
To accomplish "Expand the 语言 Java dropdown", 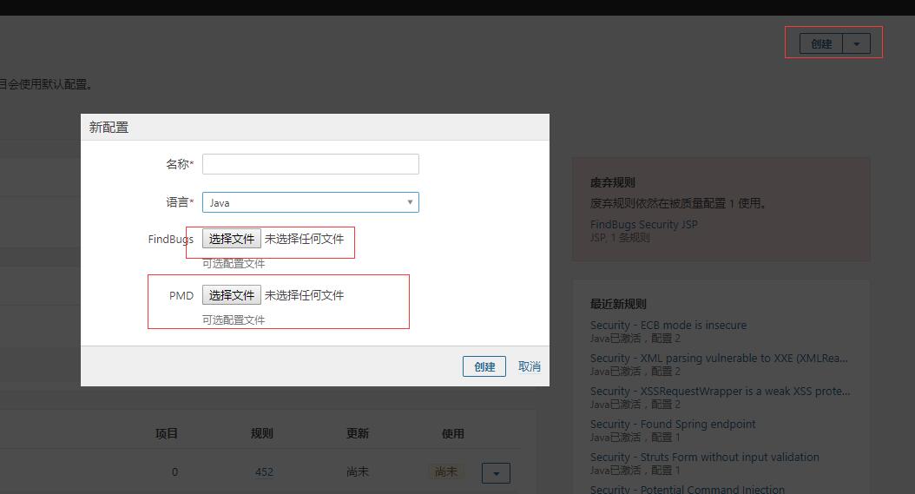I will (x=310, y=202).
